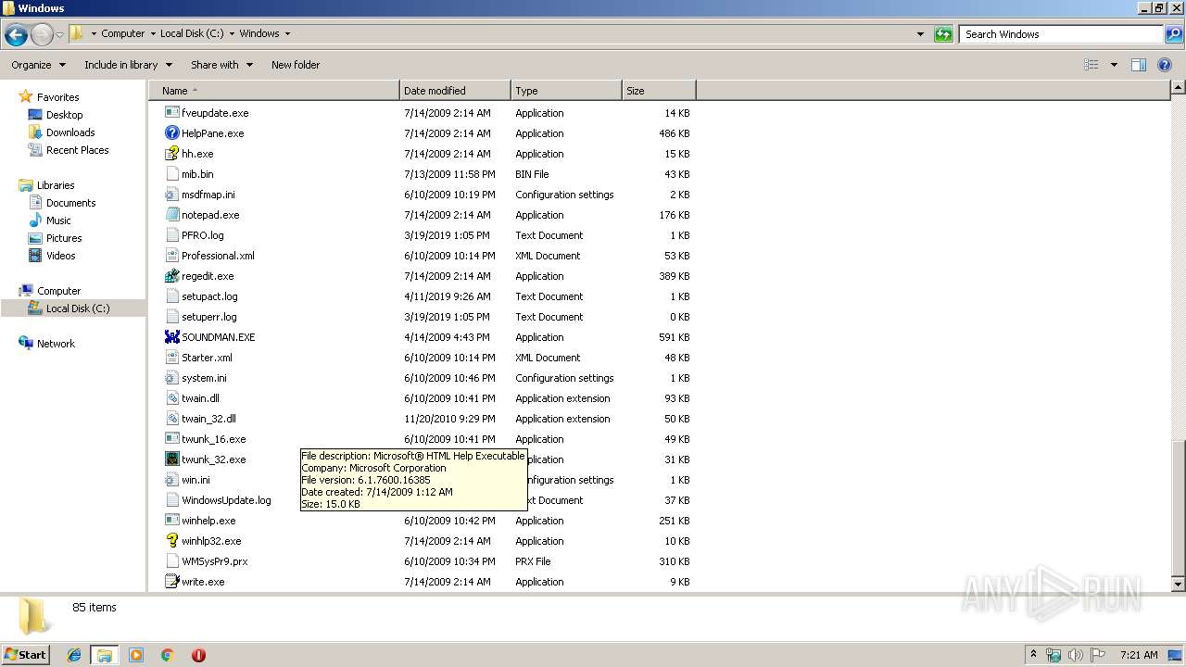Click the search magnifier icon
This screenshot has height=667, width=1186.
[x=1173, y=34]
